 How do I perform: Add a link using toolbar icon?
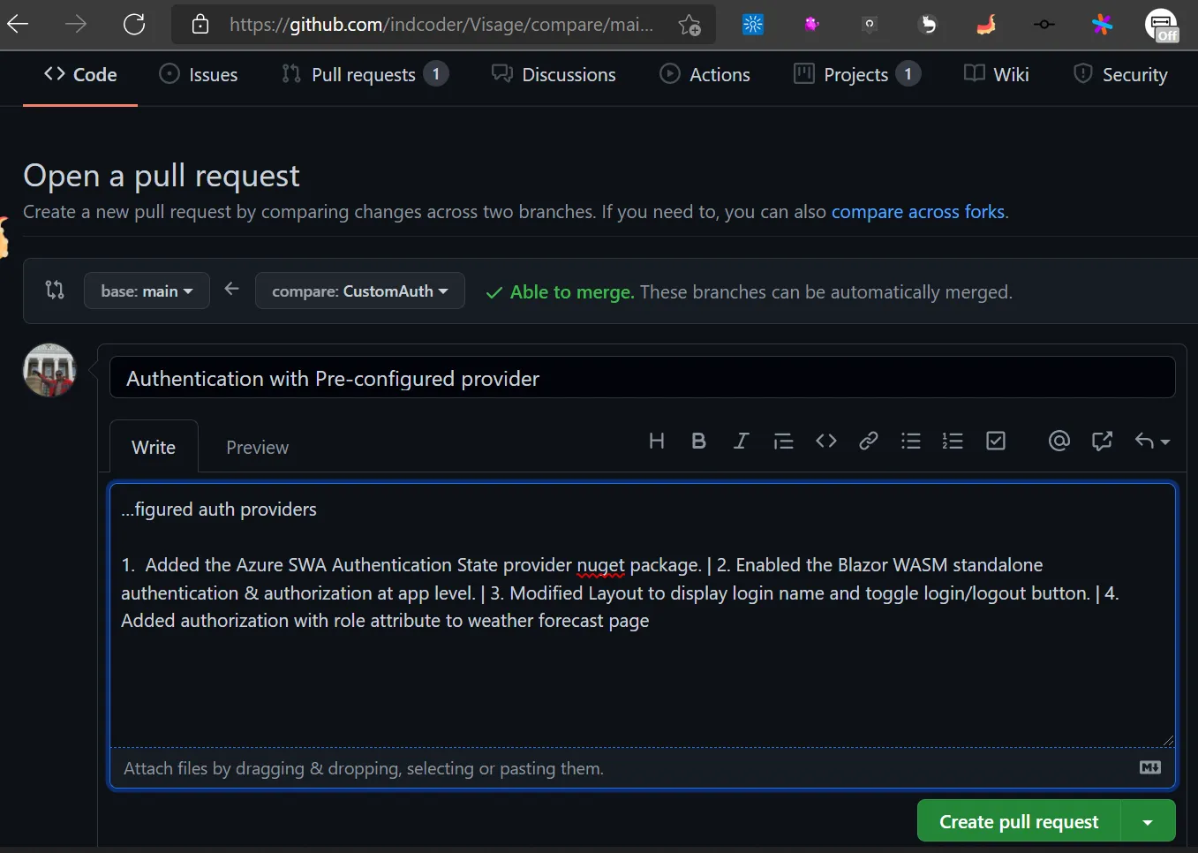coord(868,441)
